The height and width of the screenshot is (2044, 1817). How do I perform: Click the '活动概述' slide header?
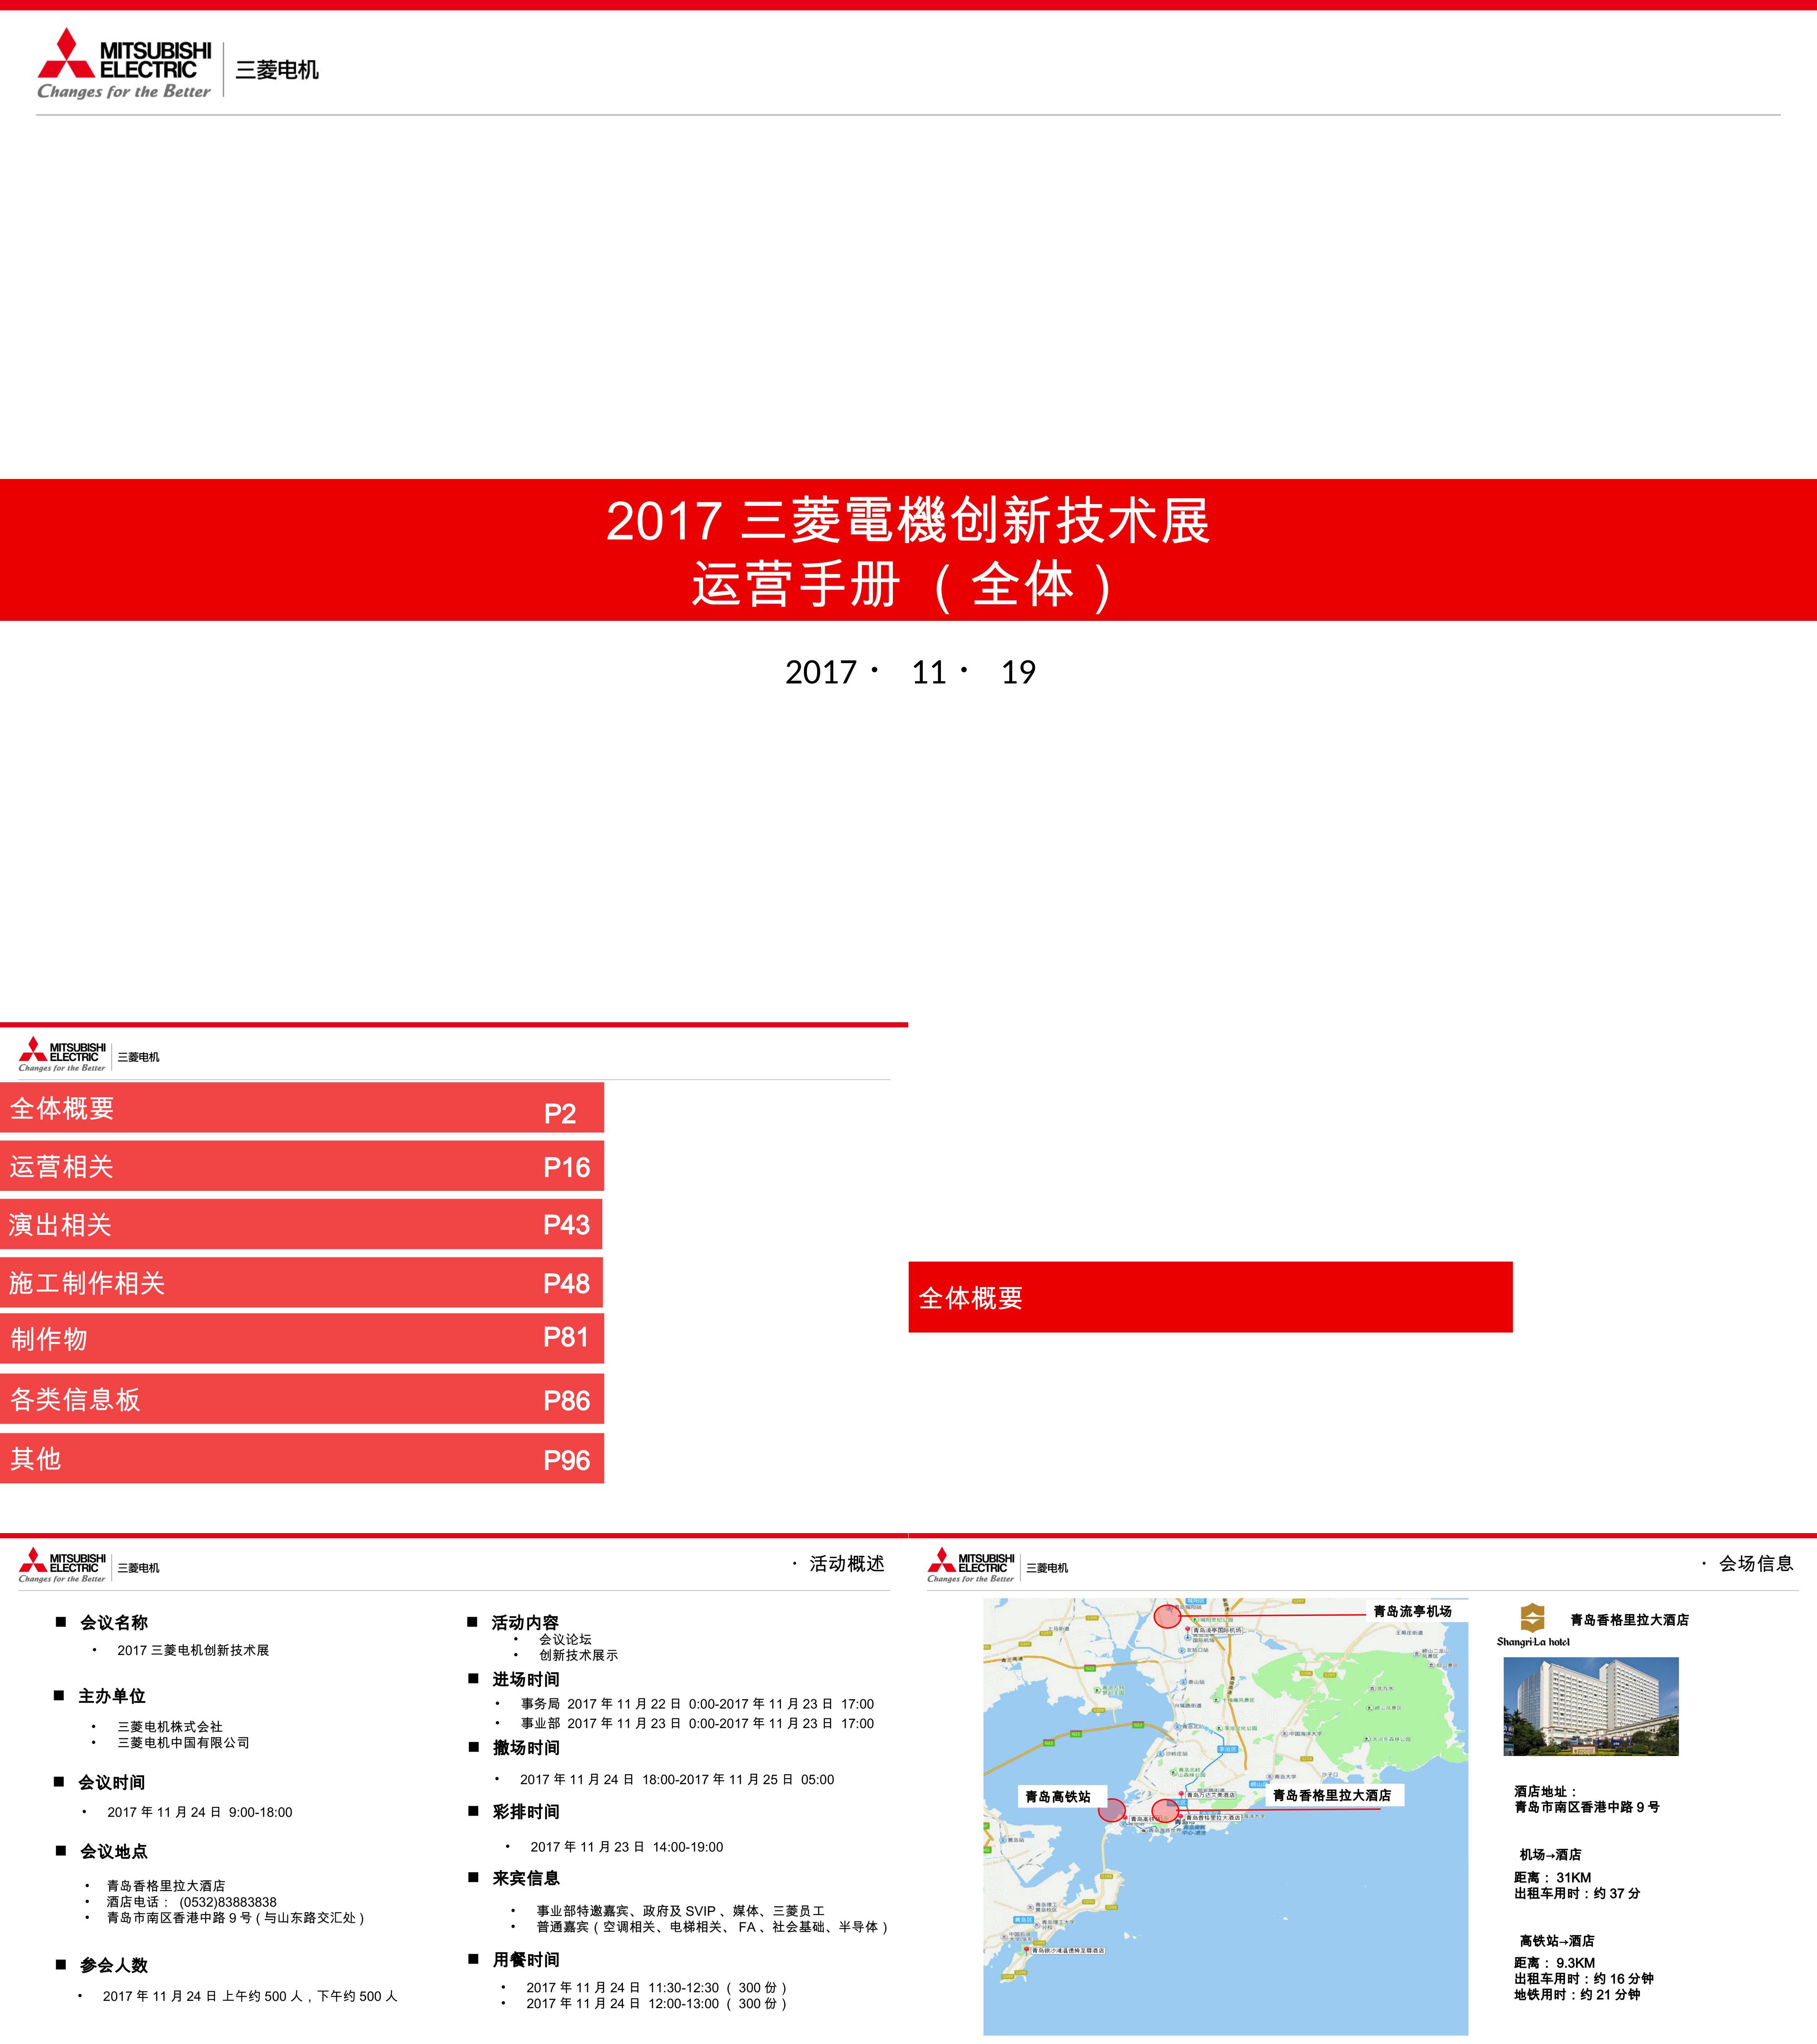click(x=847, y=1564)
